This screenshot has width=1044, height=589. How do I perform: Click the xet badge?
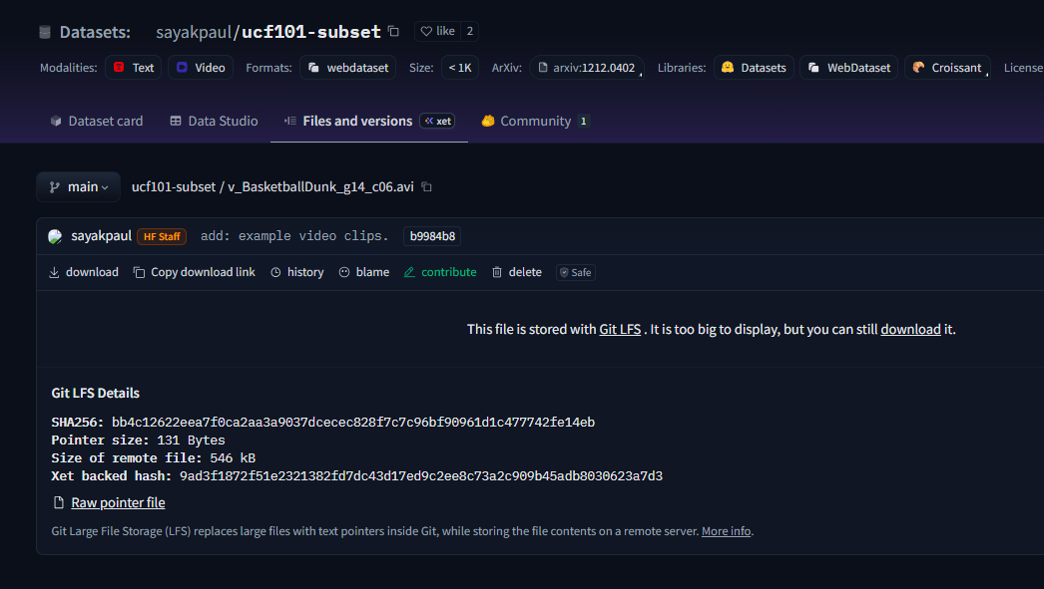coord(437,121)
